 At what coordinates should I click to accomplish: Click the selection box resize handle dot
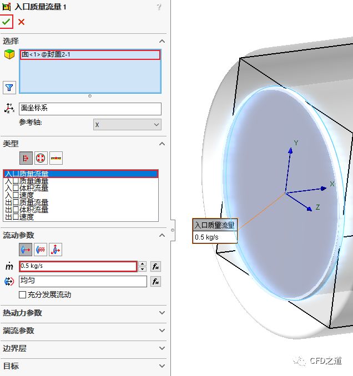pos(90,96)
